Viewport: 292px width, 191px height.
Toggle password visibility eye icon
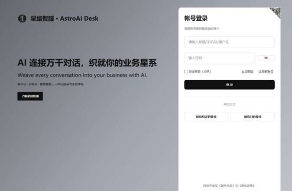[x=266, y=58]
